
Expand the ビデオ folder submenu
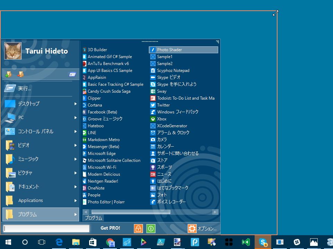click(x=76, y=145)
